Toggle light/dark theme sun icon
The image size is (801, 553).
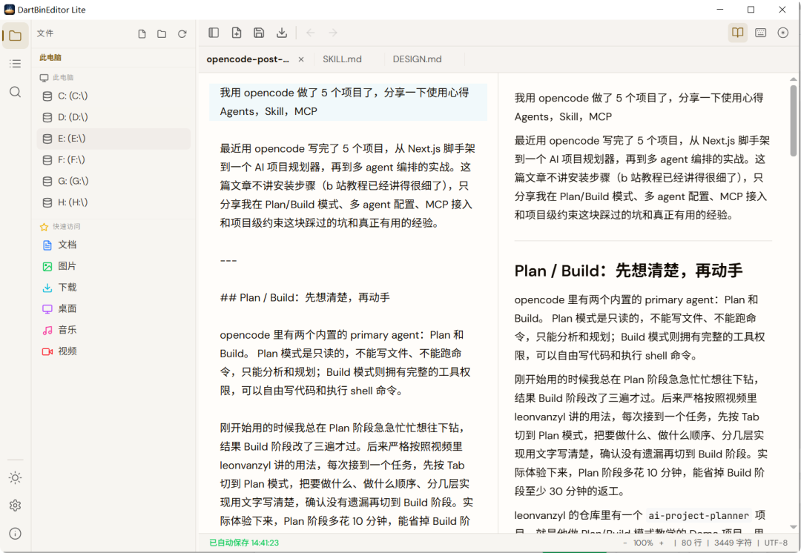coord(16,478)
